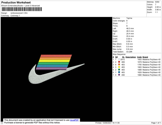
Task: Open the novaPDF link
Action: [74, 120]
